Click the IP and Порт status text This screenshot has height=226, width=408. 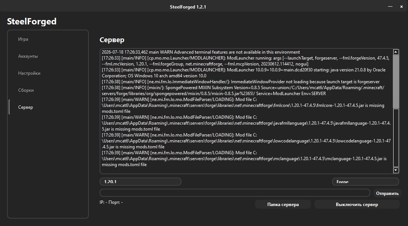point(111,202)
